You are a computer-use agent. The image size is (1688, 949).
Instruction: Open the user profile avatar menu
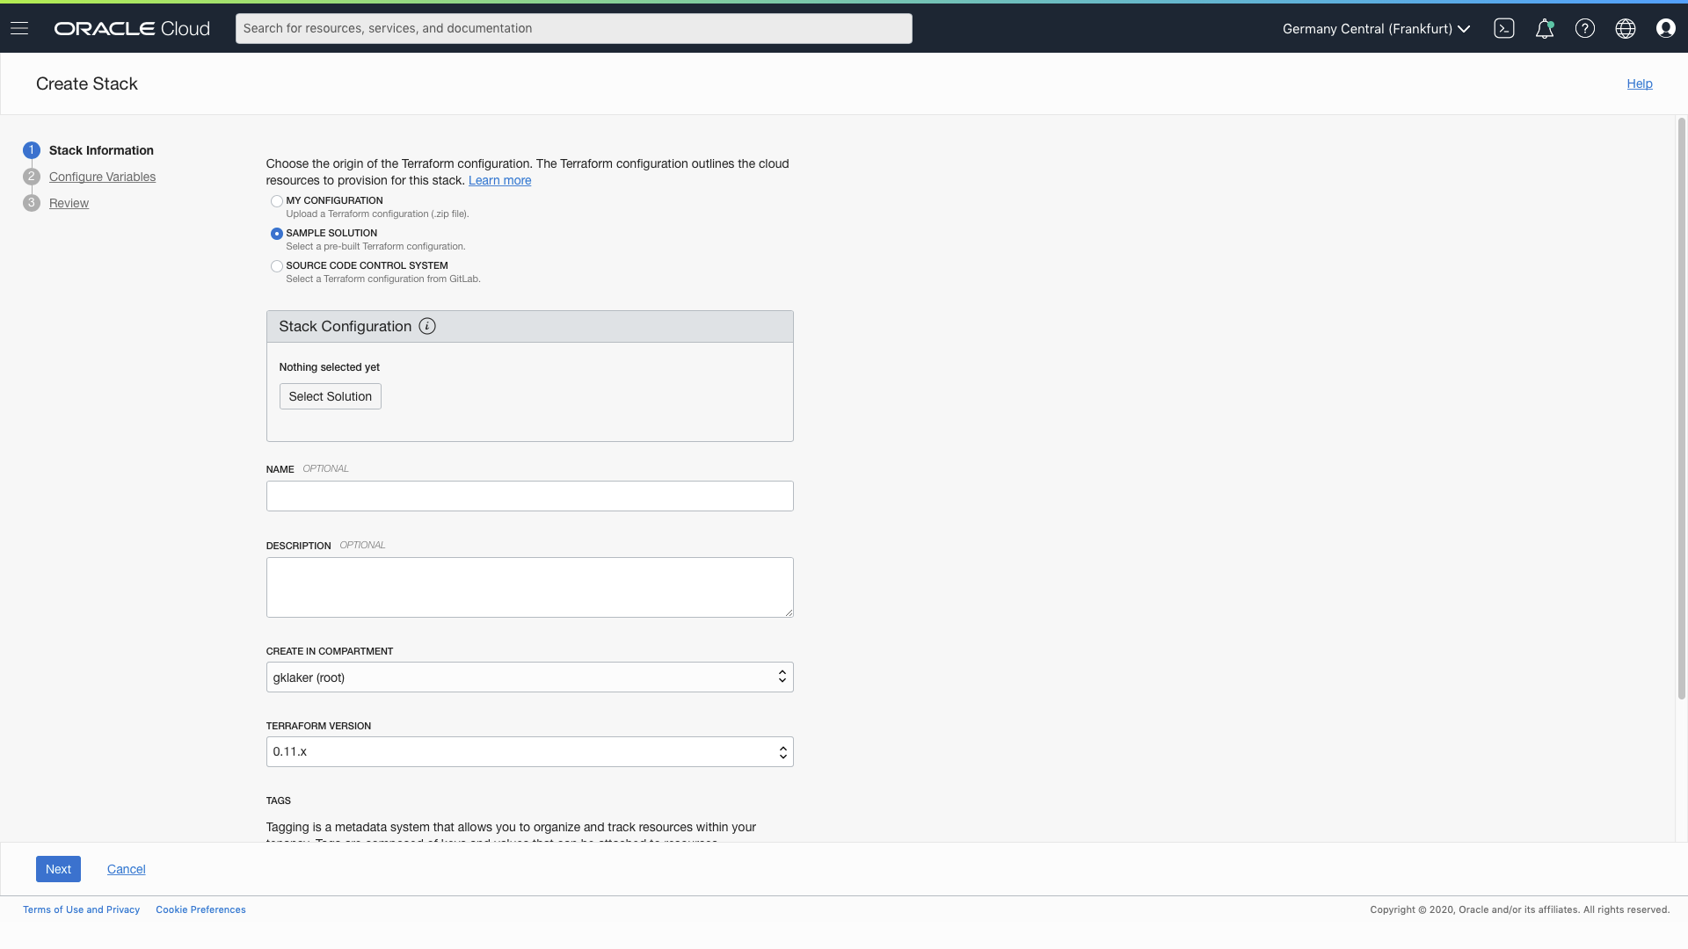point(1665,28)
